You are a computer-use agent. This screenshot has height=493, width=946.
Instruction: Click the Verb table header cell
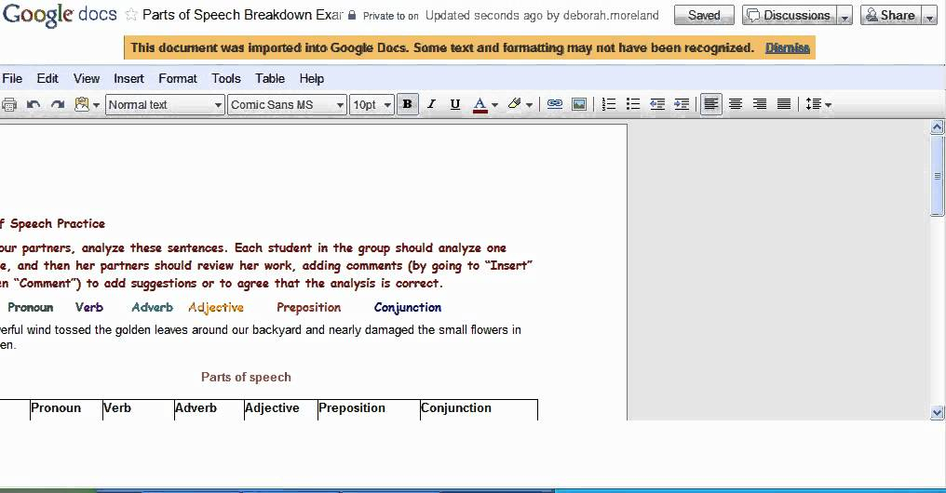[x=138, y=409]
